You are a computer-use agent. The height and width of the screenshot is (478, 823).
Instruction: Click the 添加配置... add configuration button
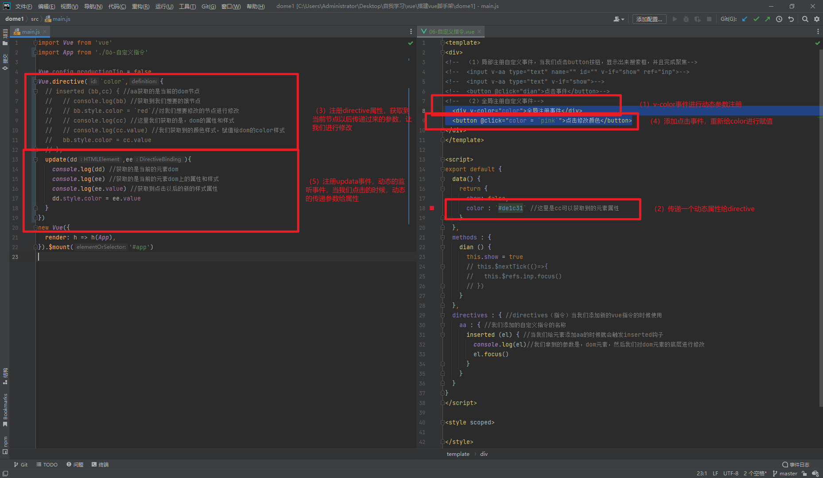coord(649,19)
